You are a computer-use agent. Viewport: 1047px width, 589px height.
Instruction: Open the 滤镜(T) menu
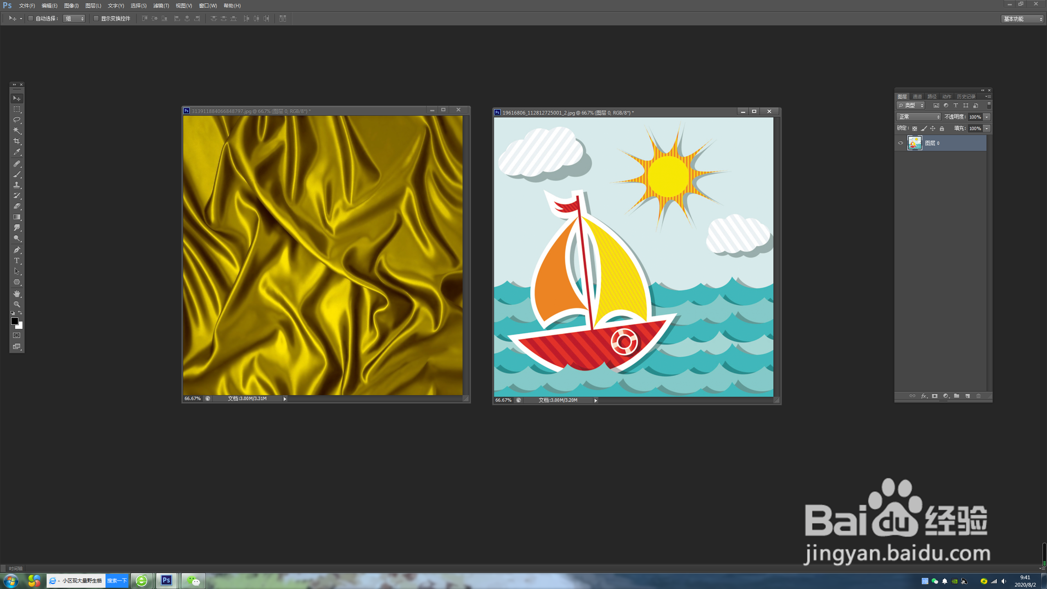(x=161, y=6)
